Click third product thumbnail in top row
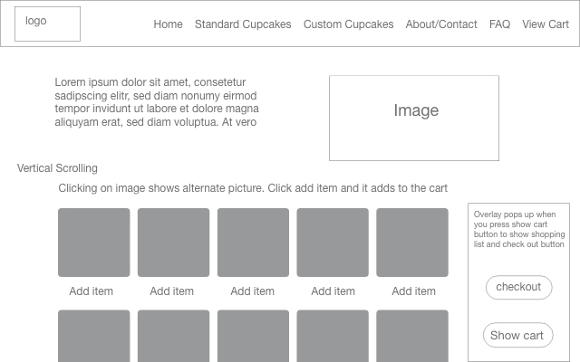 [253, 243]
